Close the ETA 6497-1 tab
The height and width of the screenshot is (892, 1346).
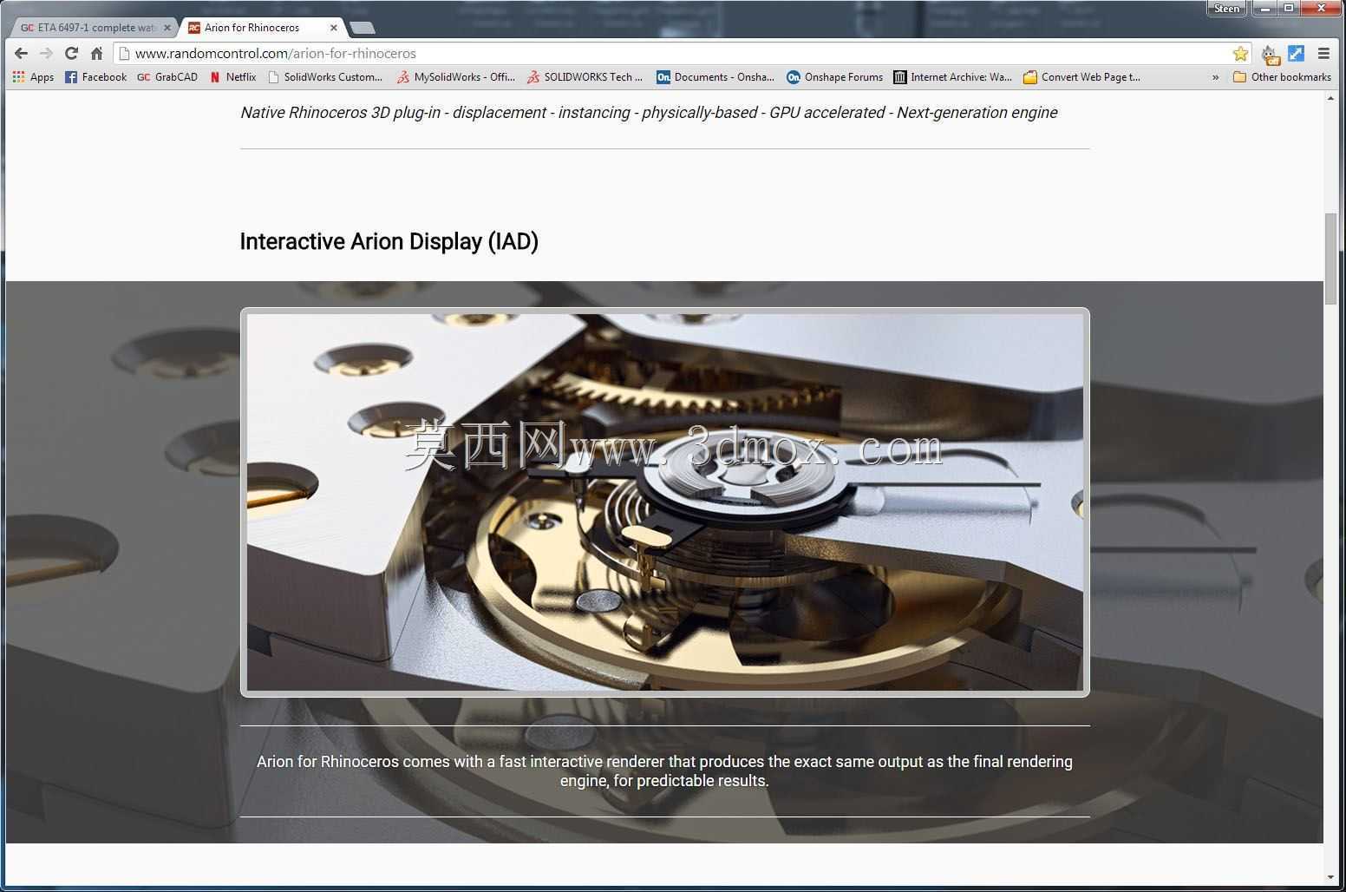click(x=167, y=28)
